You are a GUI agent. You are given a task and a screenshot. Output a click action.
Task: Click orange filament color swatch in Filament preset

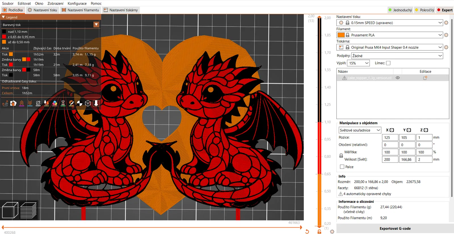point(341,35)
